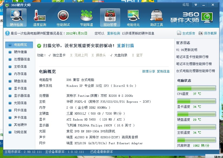Click the processor value Pentium E2200
223x158 pixels.
coord(100,96)
